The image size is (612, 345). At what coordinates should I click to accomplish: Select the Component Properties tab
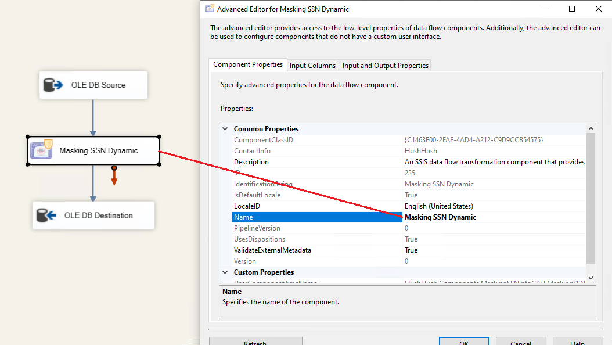[248, 65]
